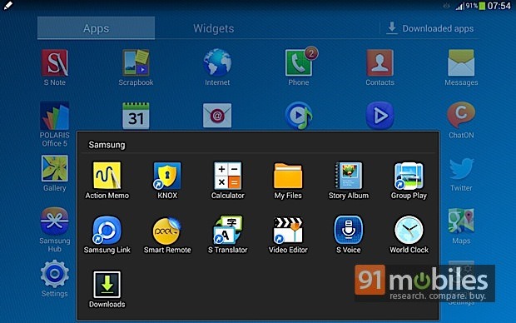Open the blue video play icon
The image size is (516, 323).
click(x=380, y=116)
